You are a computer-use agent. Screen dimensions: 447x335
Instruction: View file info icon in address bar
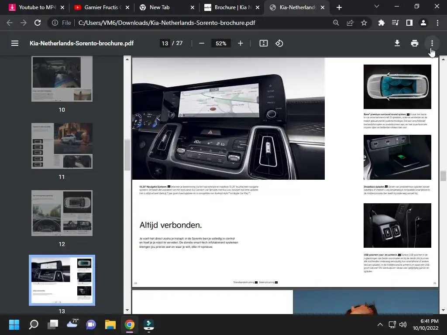click(55, 23)
